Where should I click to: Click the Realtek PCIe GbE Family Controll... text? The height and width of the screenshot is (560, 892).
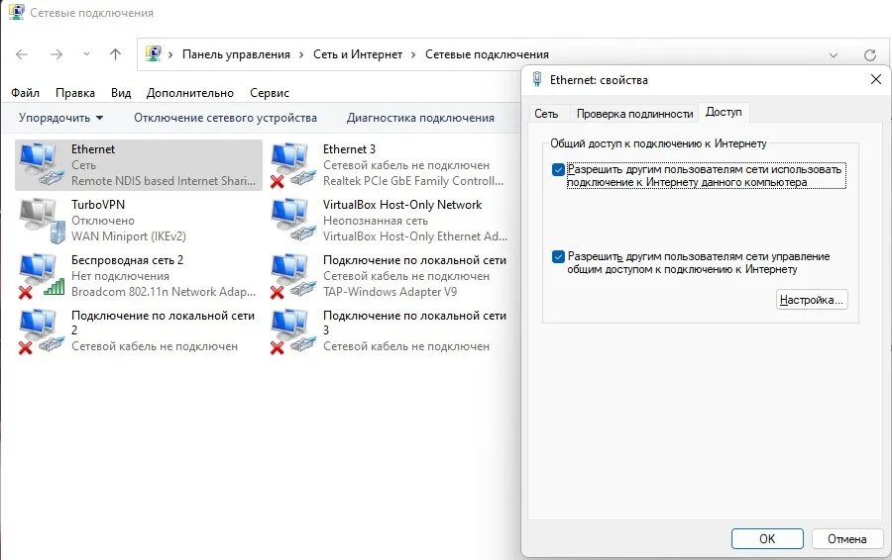tap(413, 181)
